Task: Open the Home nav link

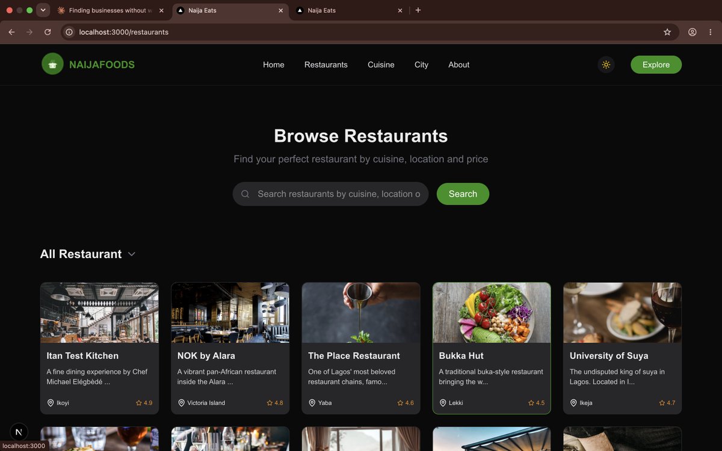Action: coord(274,64)
